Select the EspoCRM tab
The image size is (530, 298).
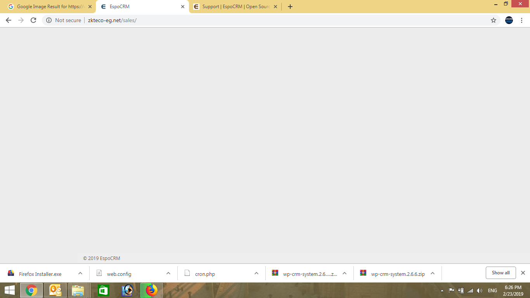[142, 7]
